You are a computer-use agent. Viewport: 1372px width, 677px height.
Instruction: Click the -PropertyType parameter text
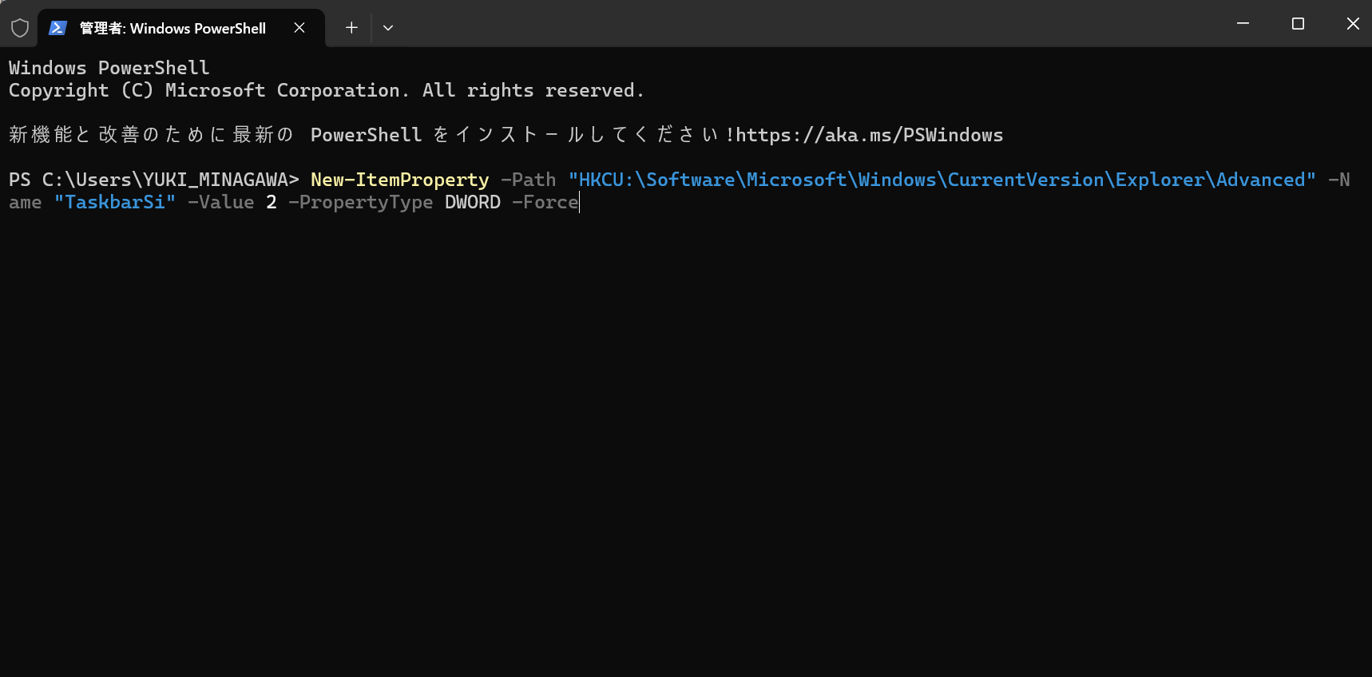click(x=360, y=202)
